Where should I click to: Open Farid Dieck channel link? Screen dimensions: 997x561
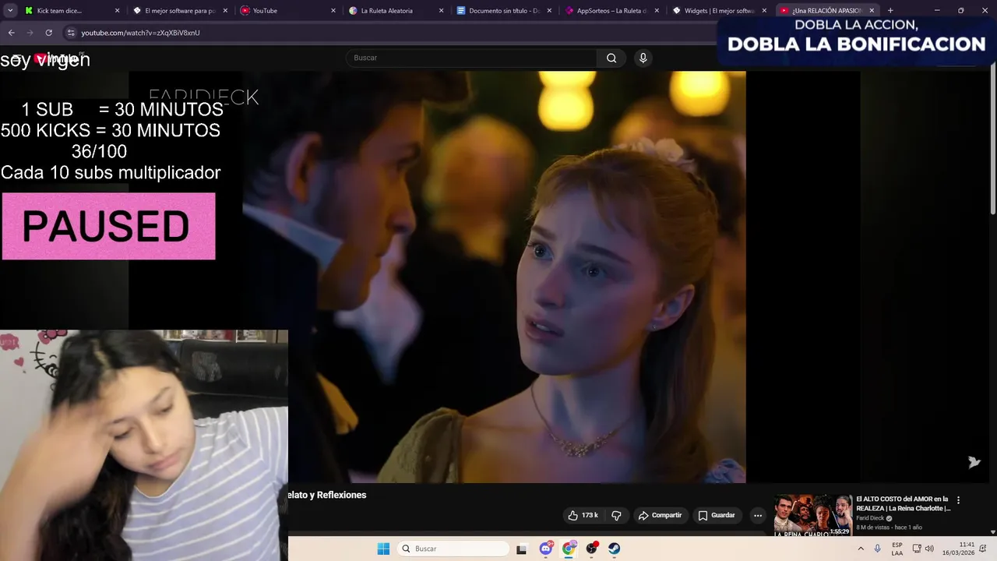pos(870,518)
